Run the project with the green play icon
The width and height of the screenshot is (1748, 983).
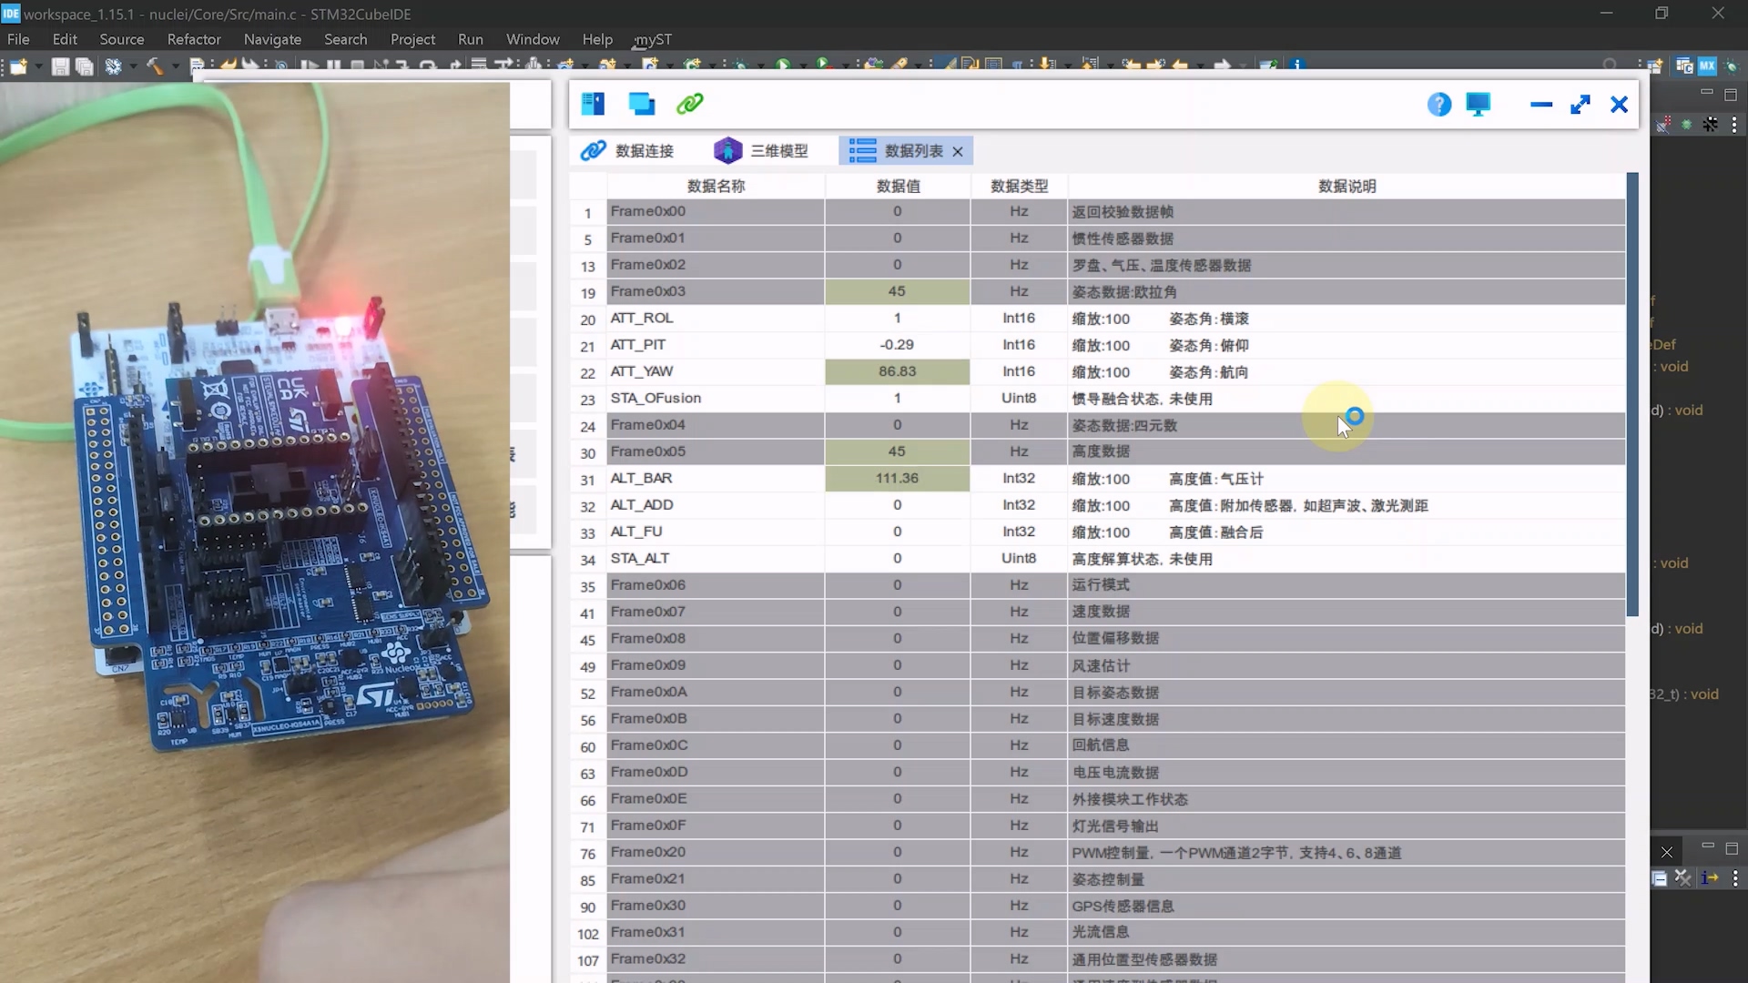785,66
